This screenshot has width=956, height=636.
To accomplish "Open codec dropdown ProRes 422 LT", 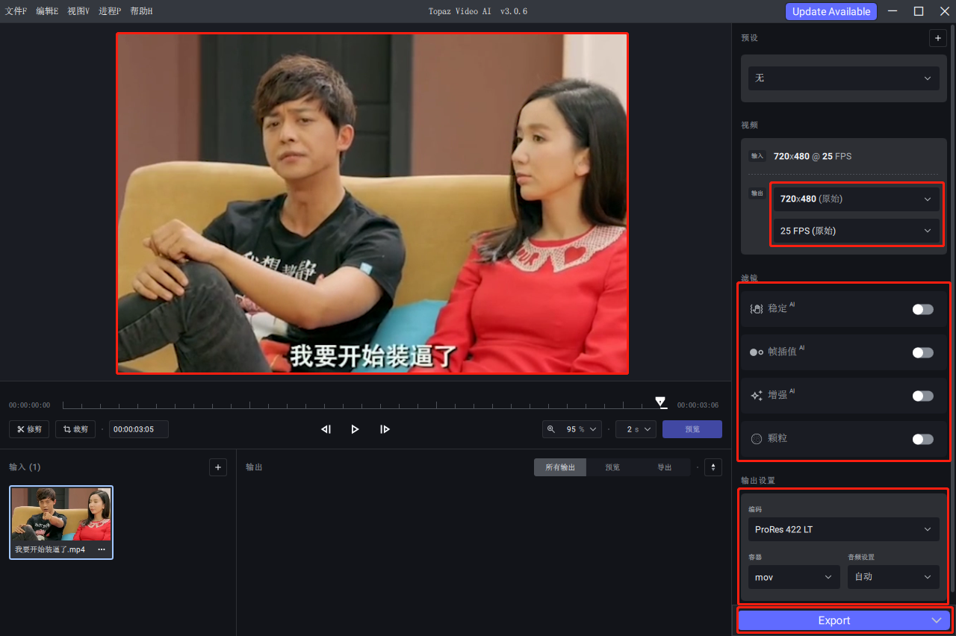I will coord(844,529).
